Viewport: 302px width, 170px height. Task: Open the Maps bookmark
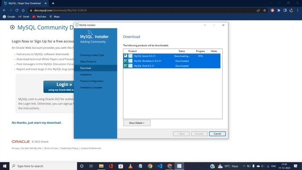pyautogui.click(x=55, y=17)
